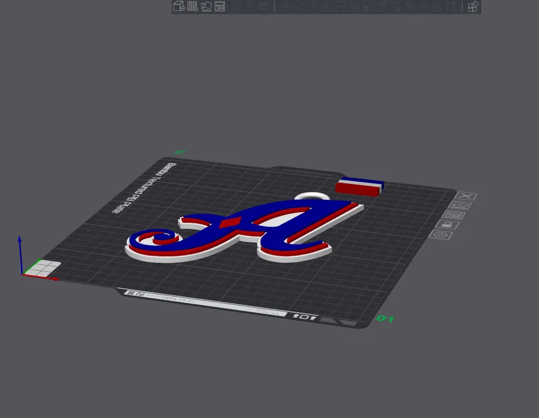Click the Auto orient toolbar icon

click(x=206, y=6)
